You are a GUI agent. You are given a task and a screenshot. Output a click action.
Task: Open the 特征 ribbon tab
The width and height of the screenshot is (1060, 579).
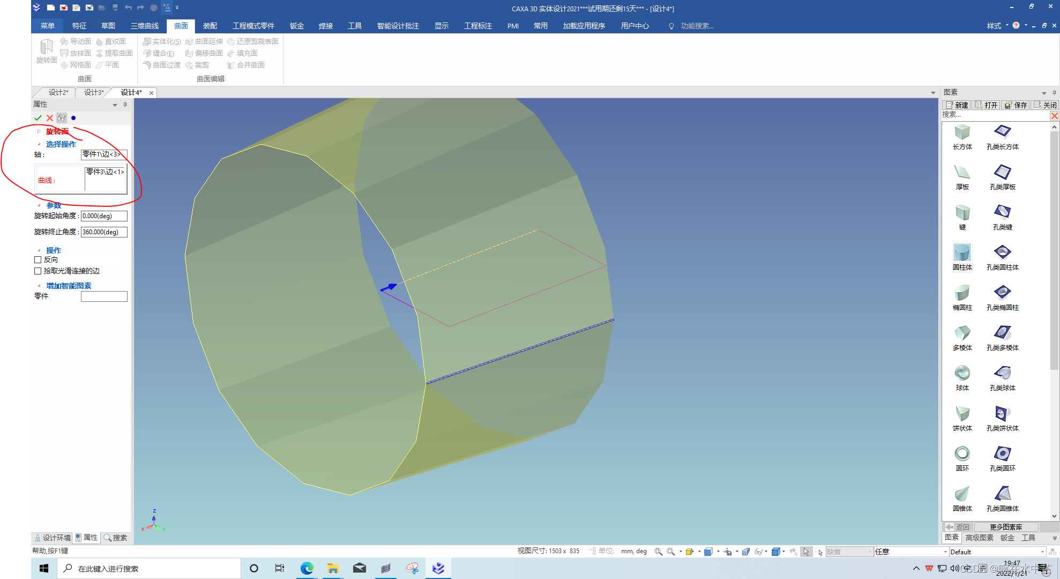79,26
